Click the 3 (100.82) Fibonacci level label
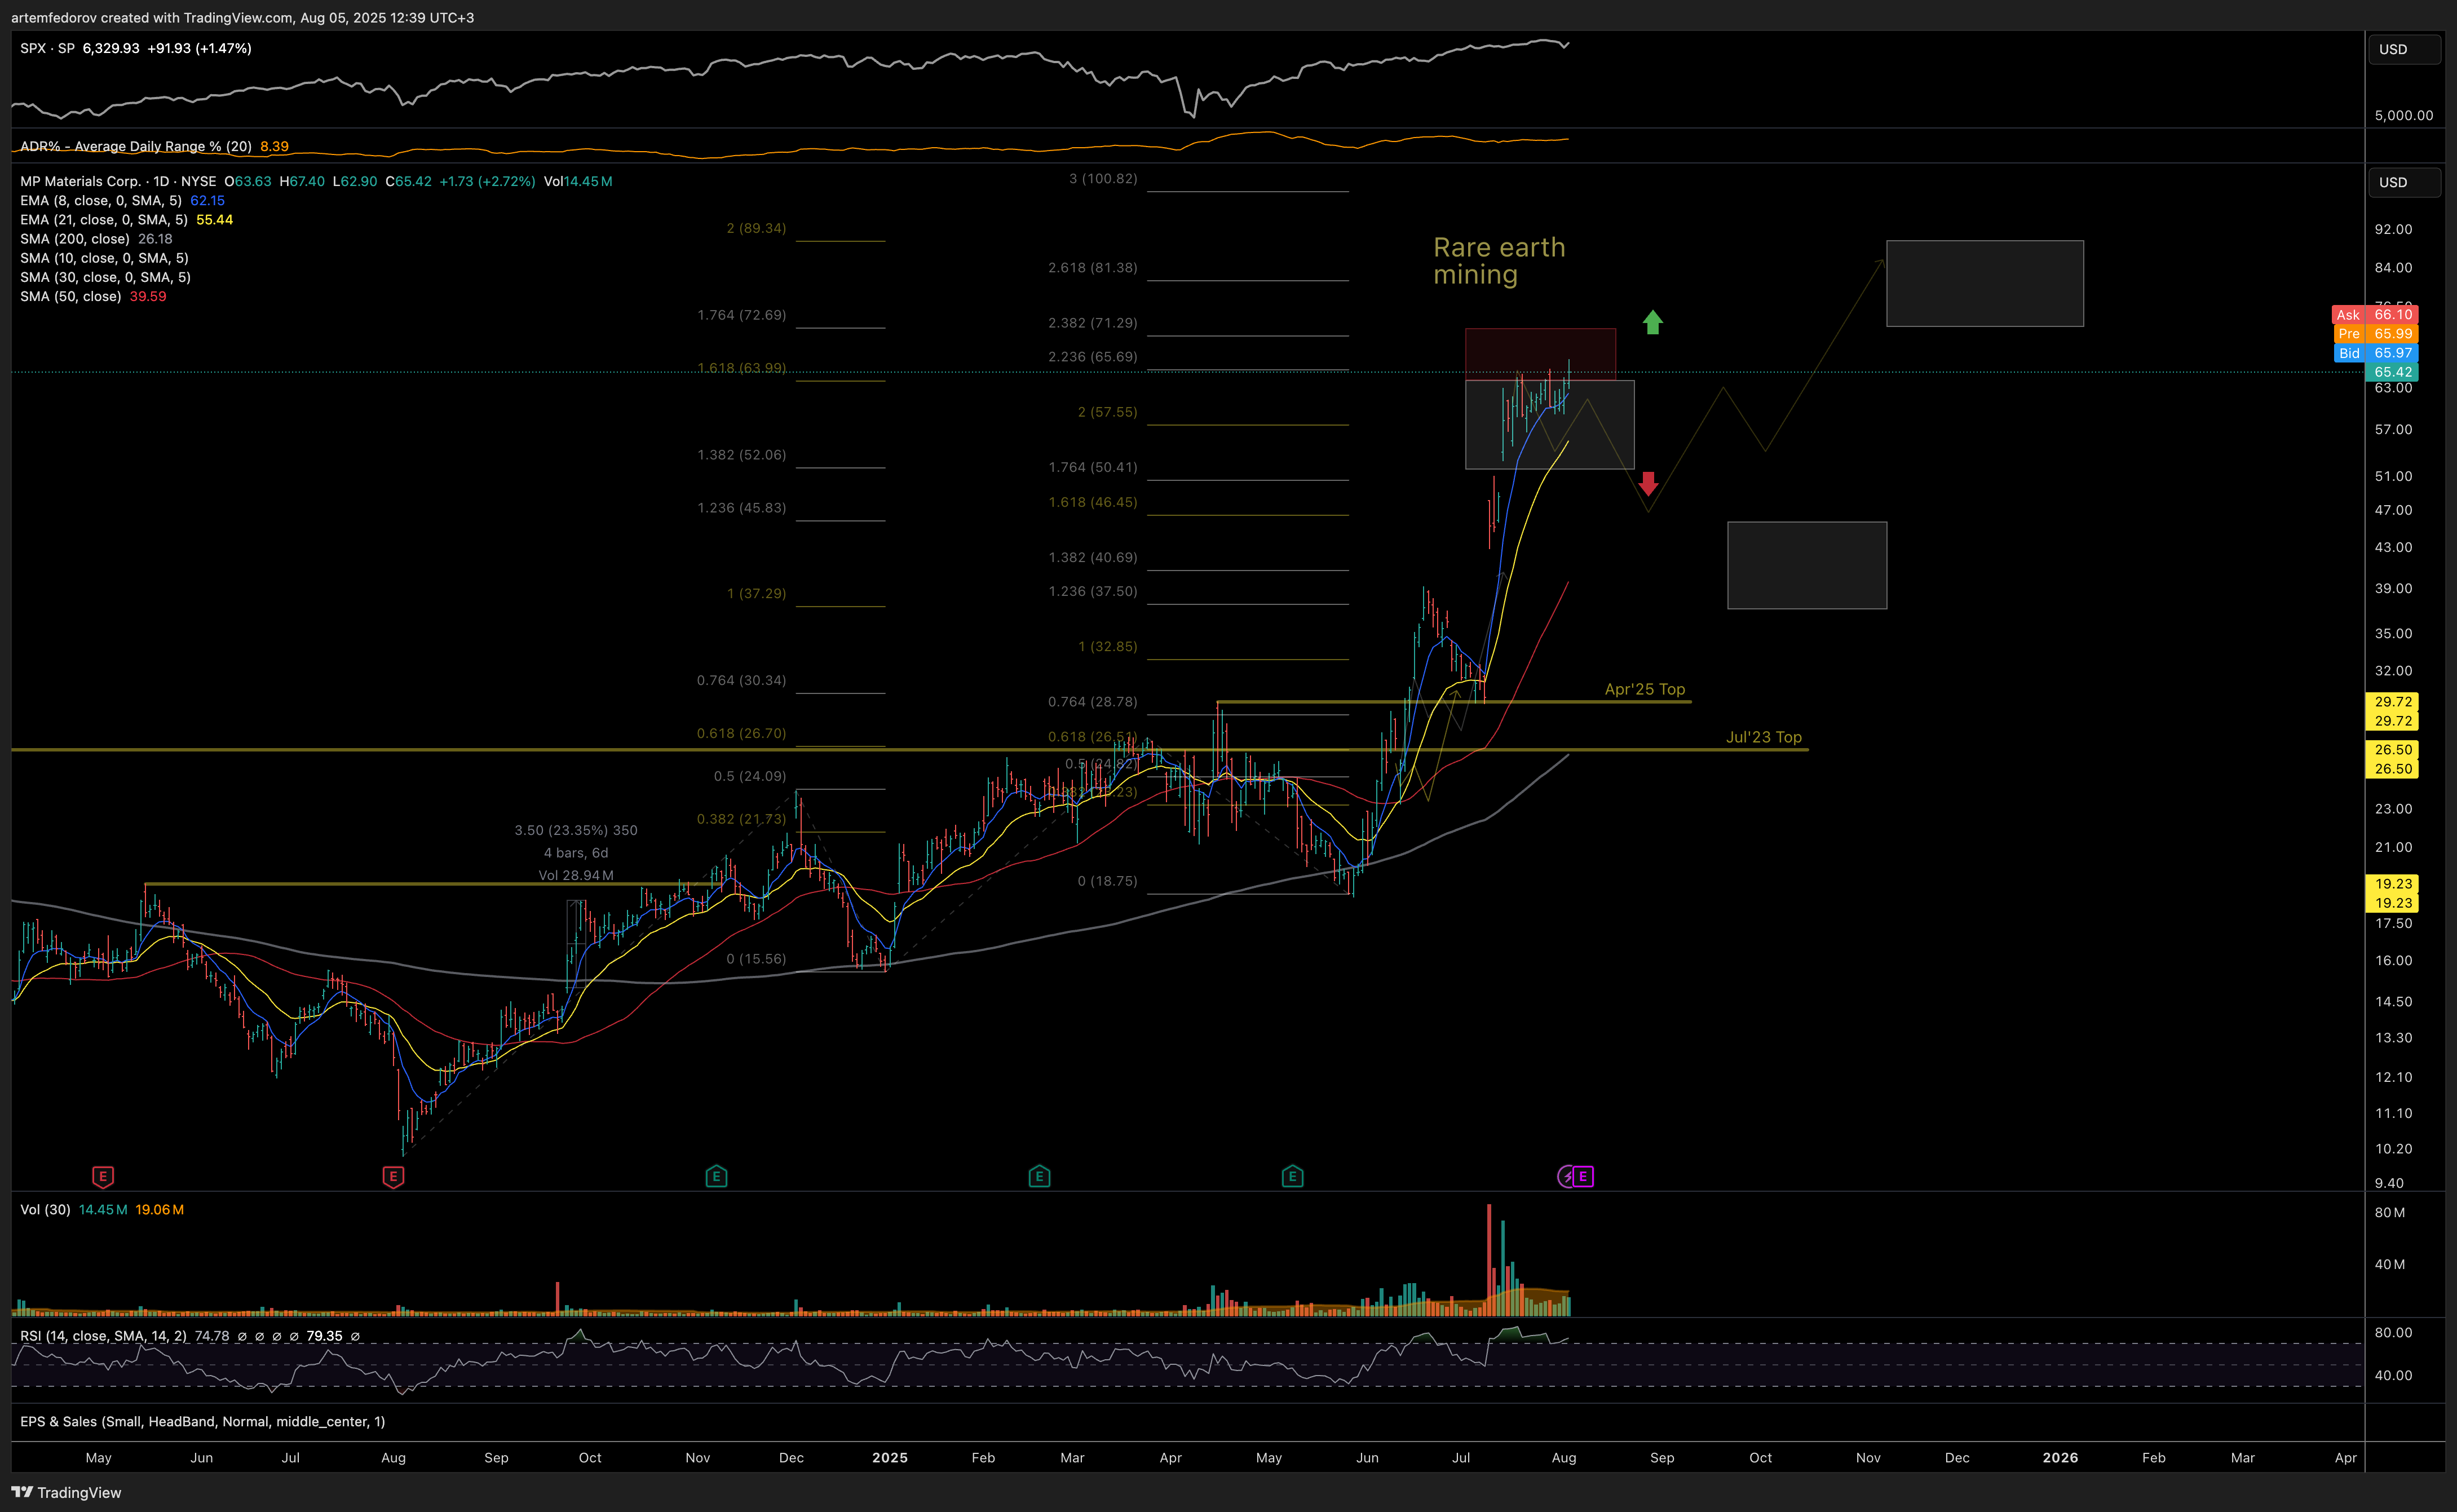The height and width of the screenshot is (1512, 2457). pyautogui.click(x=1103, y=178)
